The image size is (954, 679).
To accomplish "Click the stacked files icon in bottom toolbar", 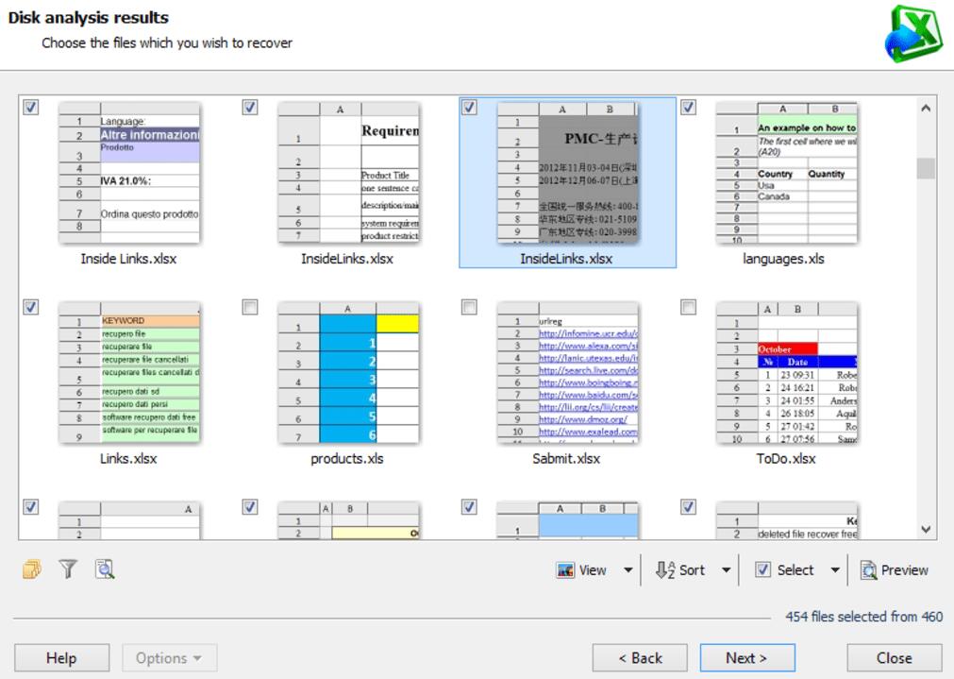I will 32,569.
